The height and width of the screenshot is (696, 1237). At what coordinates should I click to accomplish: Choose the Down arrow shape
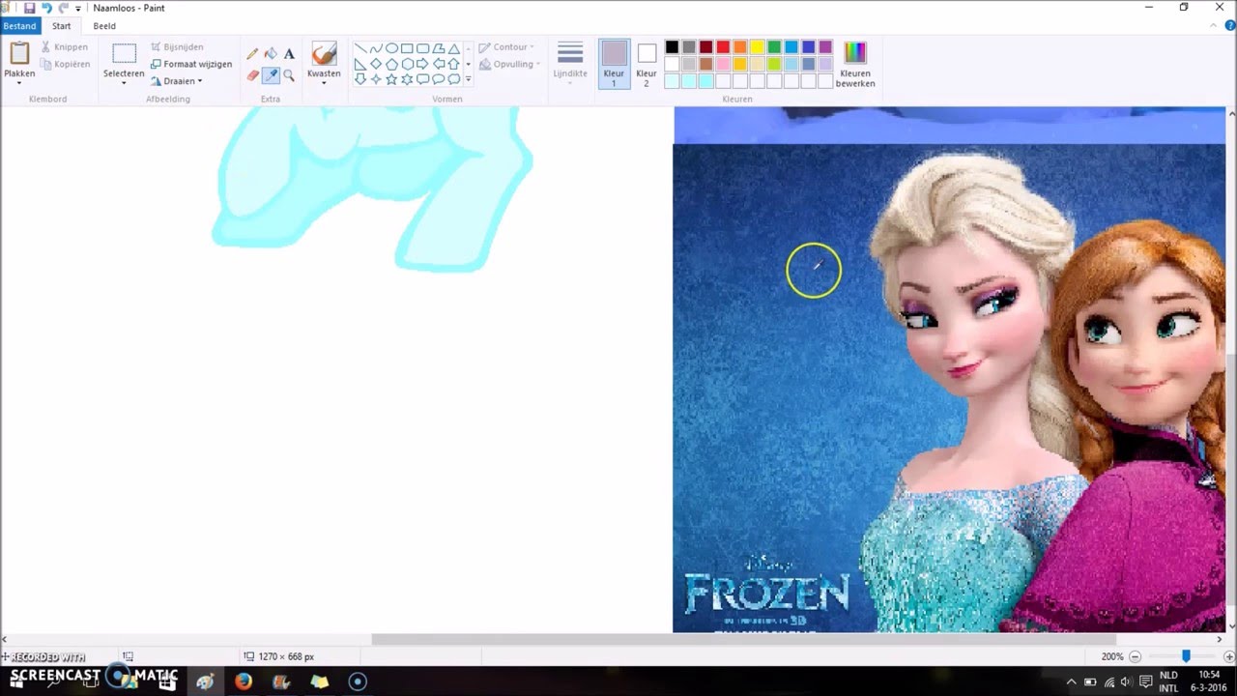click(360, 79)
